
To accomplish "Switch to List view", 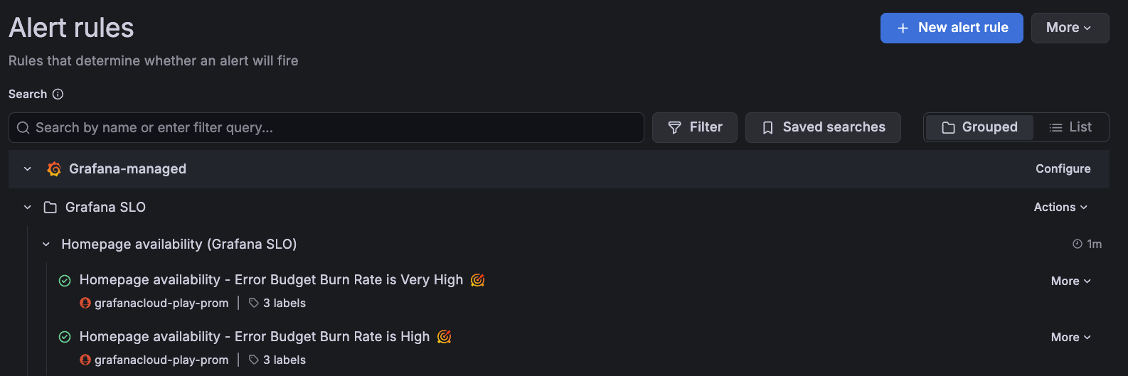I will [x=1070, y=127].
